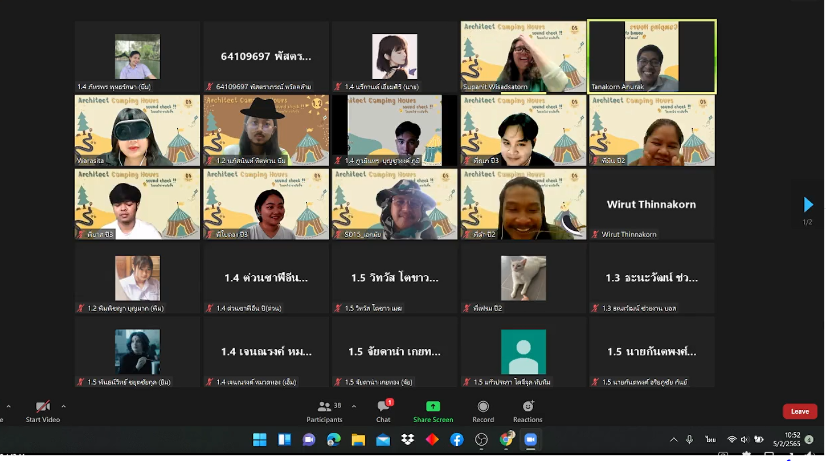The height and width of the screenshot is (461, 826).
Task: Open the Participants panel
Action: coord(325,411)
